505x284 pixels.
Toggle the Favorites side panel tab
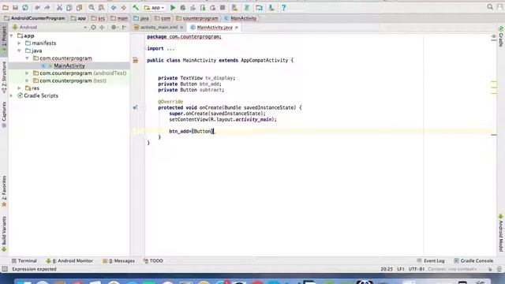pyautogui.click(x=4, y=191)
